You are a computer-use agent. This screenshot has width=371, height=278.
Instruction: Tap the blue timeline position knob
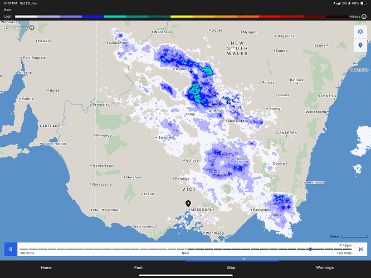(x=310, y=249)
